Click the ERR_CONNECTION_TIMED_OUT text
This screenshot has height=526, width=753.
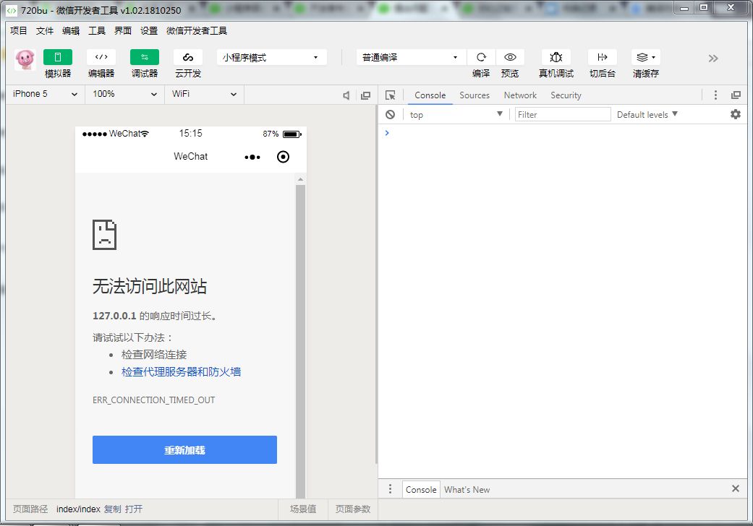pos(153,400)
